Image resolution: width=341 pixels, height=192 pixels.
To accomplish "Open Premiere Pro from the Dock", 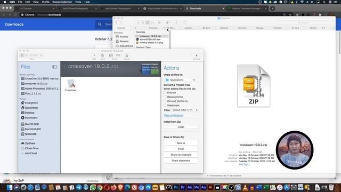I will [183, 187].
